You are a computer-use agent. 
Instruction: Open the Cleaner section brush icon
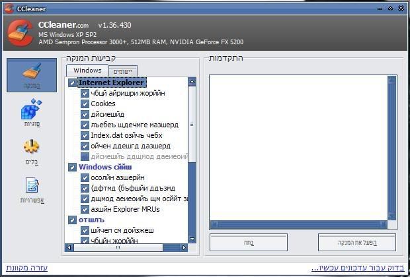(x=32, y=71)
